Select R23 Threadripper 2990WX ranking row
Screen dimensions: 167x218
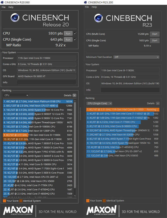click(123, 130)
